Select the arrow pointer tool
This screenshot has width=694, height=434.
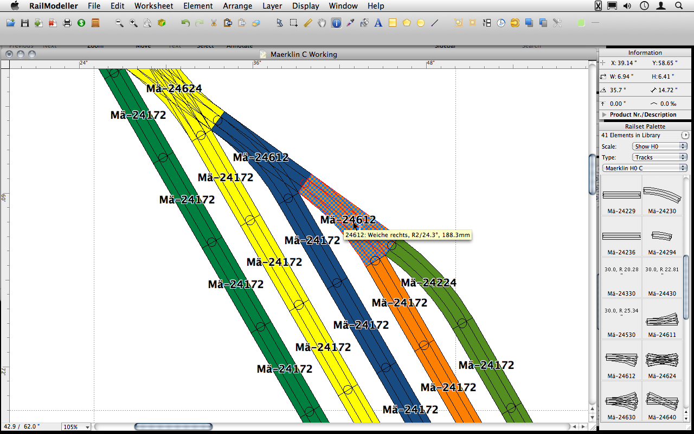280,23
